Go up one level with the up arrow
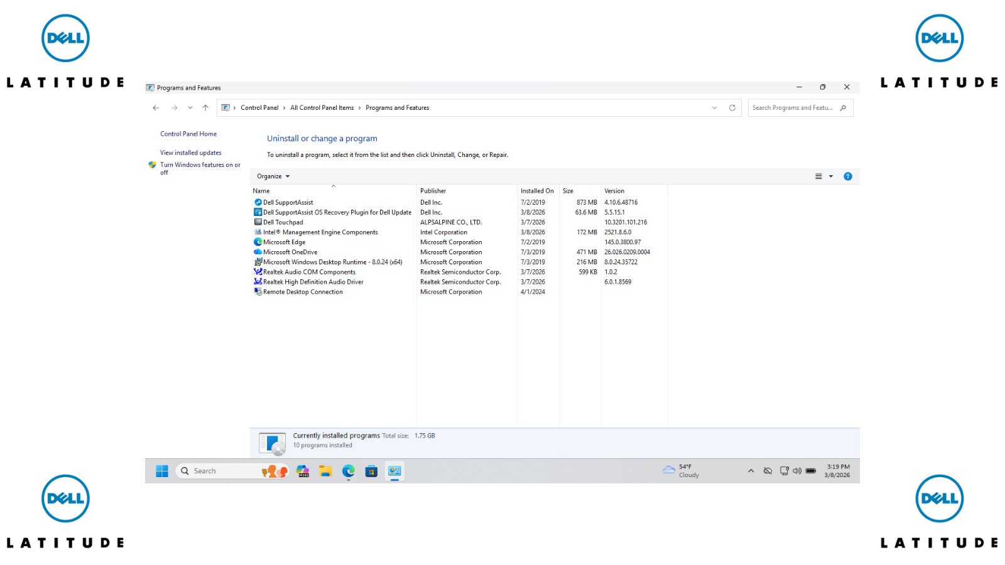Screen dimensions: 1005x565 (x=205, y=108)
